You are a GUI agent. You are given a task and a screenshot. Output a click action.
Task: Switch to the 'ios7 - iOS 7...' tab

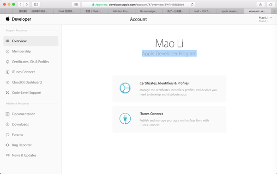pos(203,11)
